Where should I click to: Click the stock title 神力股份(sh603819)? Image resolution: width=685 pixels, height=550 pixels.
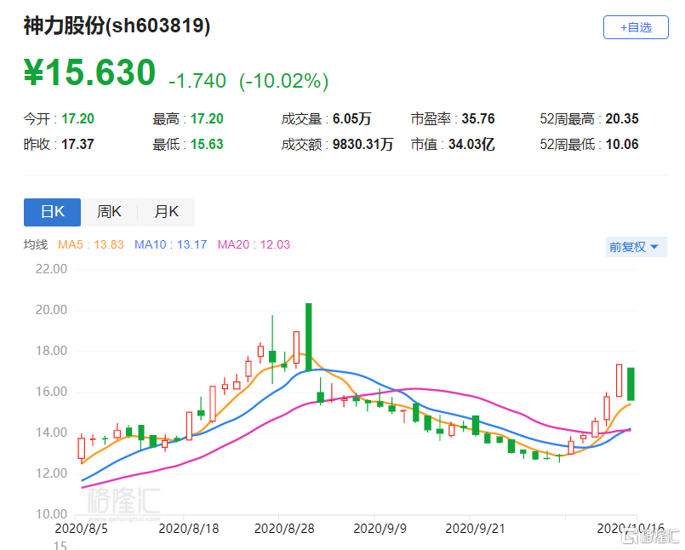coord(117,26)
